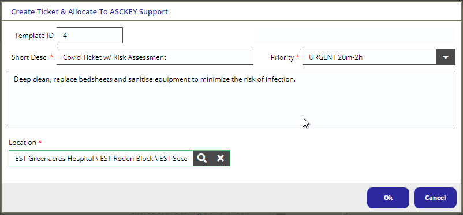Click the Template ID label

tap(34, 36)
